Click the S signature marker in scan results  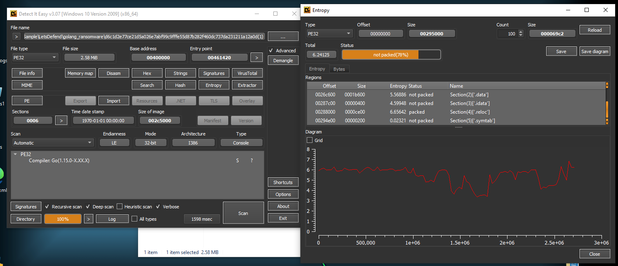pos(237,161)
